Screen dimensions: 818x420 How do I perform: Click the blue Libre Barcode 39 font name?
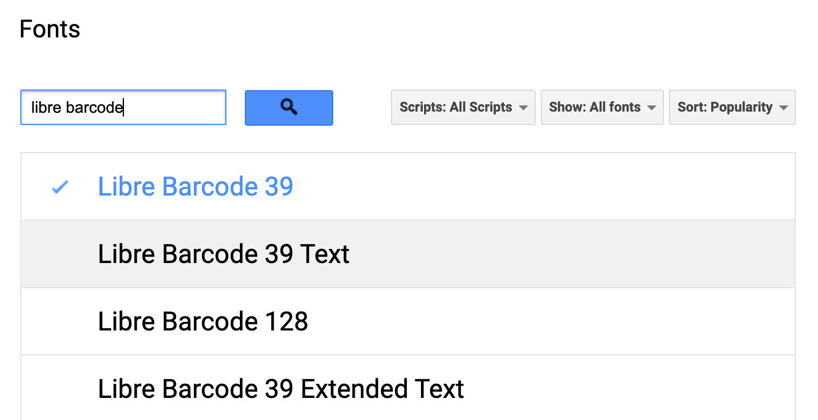tap(196, 186)
